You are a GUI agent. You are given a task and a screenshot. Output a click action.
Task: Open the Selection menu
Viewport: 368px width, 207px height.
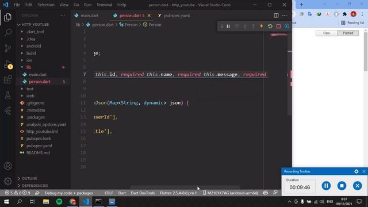(46, 5)
